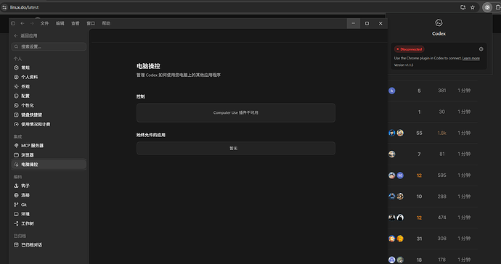
Task: Click the 电脑操控 page heading
Action: click(x=148, y=66)
